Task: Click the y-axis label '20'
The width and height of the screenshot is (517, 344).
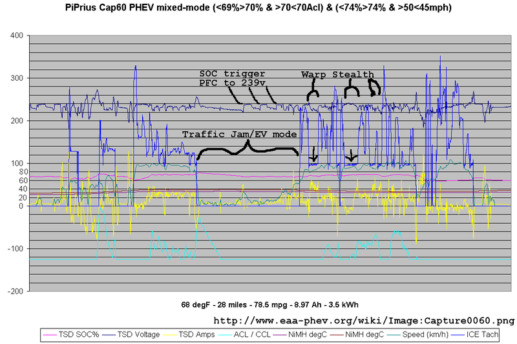Action: point(23,198)
